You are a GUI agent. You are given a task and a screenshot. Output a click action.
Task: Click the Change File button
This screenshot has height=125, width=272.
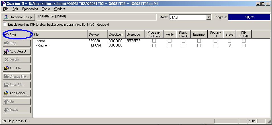(x=17, y=76)
